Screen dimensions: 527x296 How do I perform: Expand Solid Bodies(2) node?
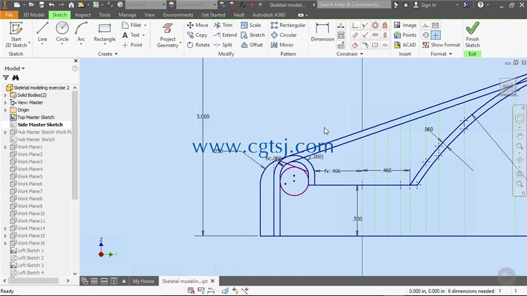coord(5,95)
